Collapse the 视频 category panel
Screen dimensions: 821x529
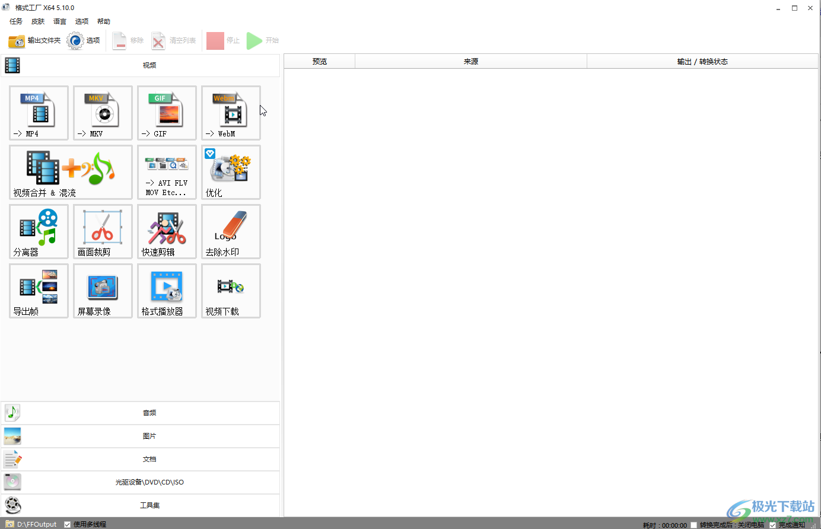(x=140, y=65)
